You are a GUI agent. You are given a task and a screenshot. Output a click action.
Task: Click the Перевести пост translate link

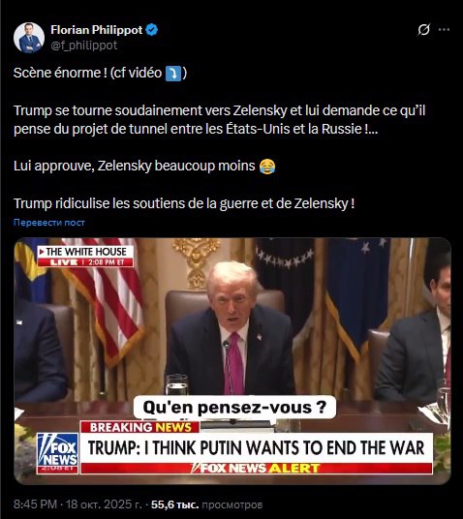click(49, 223)
